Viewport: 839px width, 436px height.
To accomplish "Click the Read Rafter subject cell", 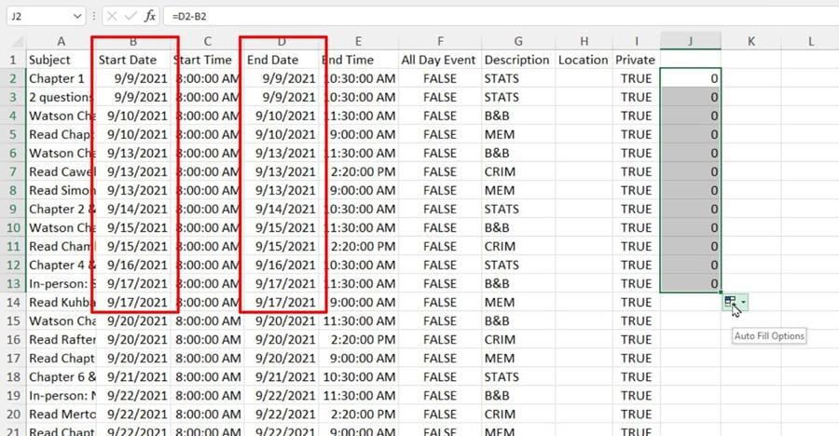I will click(x=61, y=340).
